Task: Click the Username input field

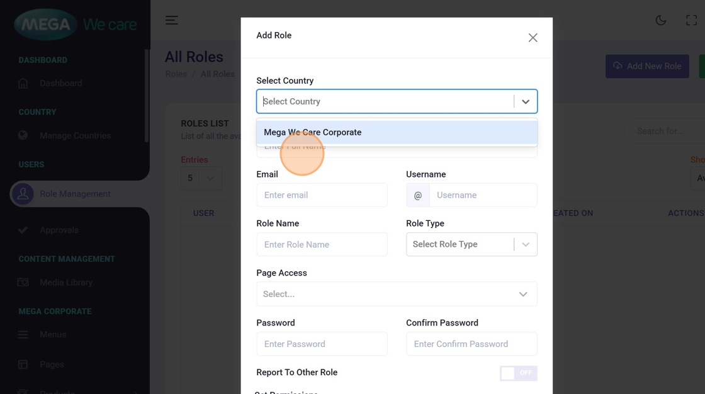Action: coord(483,195)
